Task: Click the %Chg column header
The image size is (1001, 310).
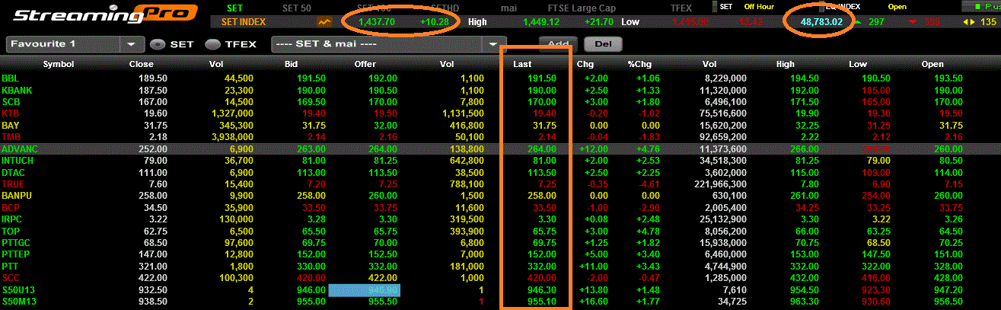Action: pyautogui.click(x=639, y=64)
